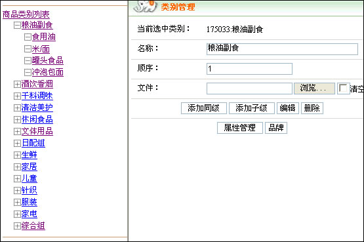This screenshot has width=364, height=242.
Task: Select the 米/面 subcategory link
Action: pyautogui.click(x=41, y=49)
